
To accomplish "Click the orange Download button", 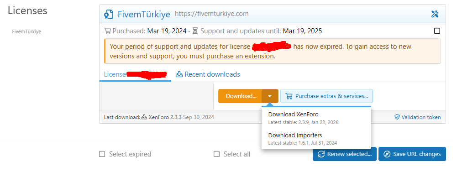I will [x=240, y=96].
